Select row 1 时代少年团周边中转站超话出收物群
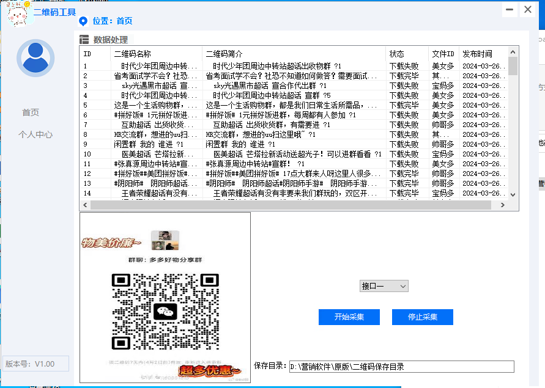 277,66
